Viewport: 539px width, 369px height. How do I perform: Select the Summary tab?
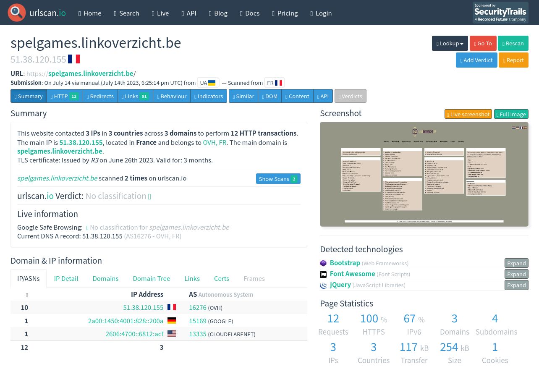29,96
